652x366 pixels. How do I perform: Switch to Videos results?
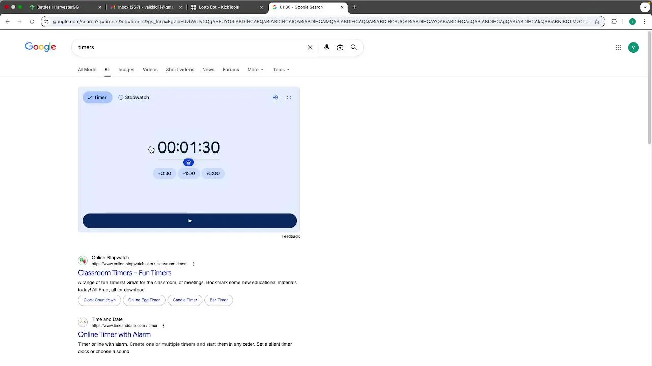point(150,70)
